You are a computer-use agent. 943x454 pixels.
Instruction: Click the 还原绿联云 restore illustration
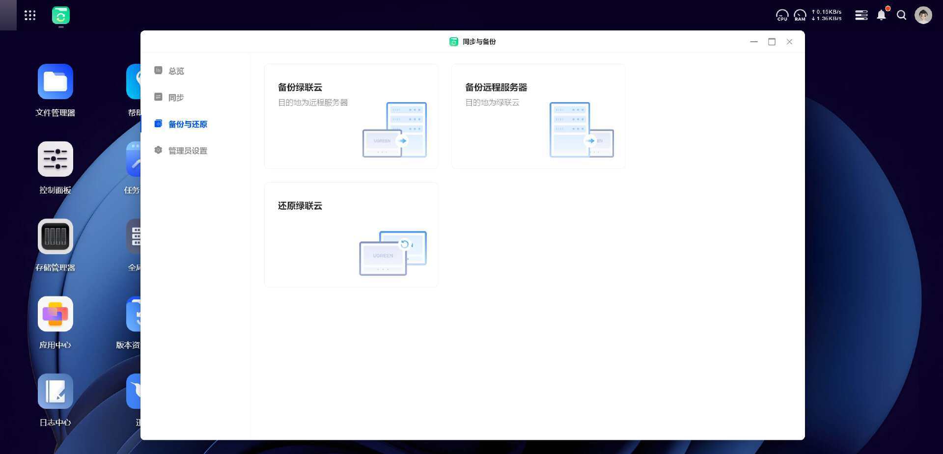click(393, 253)
